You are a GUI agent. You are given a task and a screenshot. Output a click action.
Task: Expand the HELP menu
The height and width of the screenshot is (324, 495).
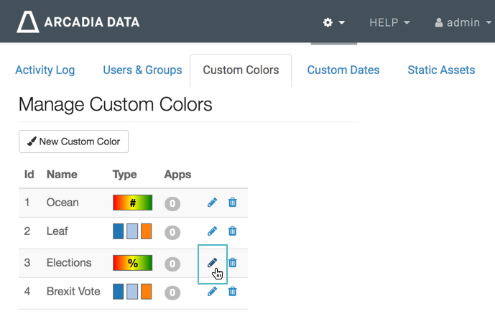(x=389, y=22)
